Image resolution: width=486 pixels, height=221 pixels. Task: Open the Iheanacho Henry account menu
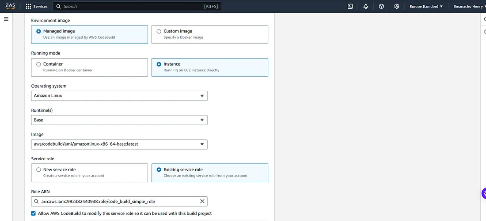point(470,6)
